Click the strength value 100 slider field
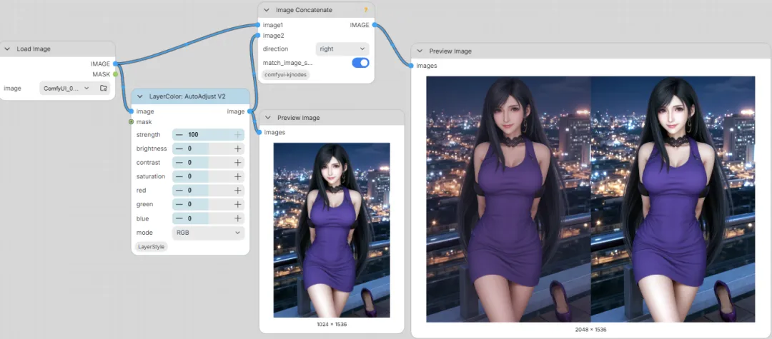Screen dimensions: 772x339 208,135
